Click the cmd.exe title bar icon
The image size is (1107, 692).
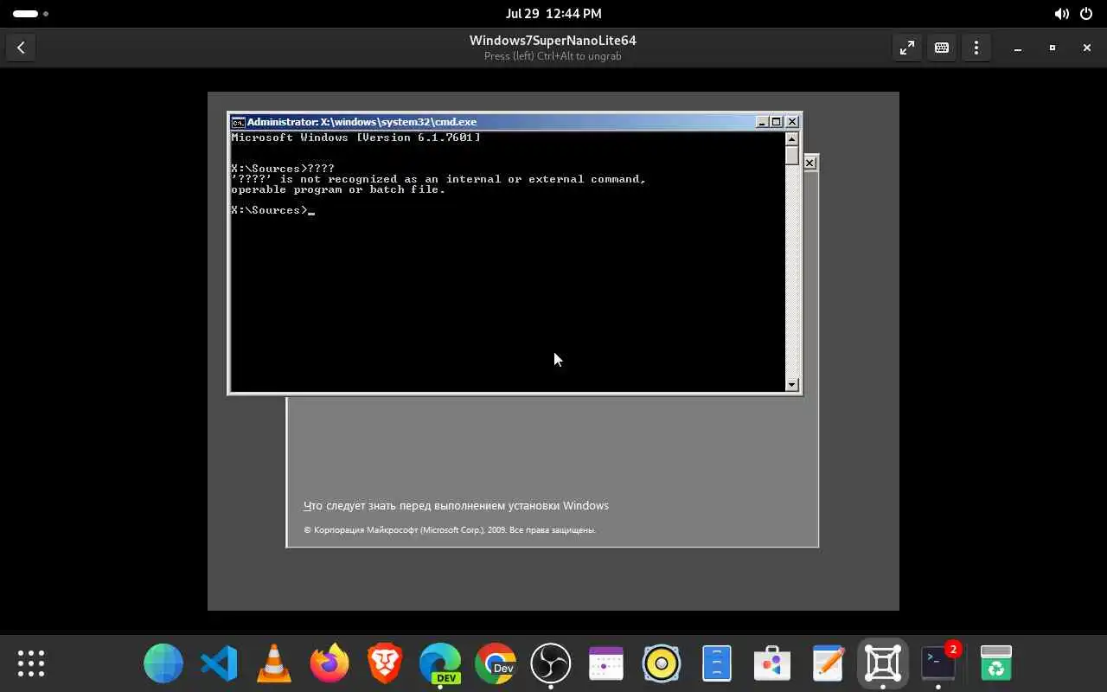238,122
